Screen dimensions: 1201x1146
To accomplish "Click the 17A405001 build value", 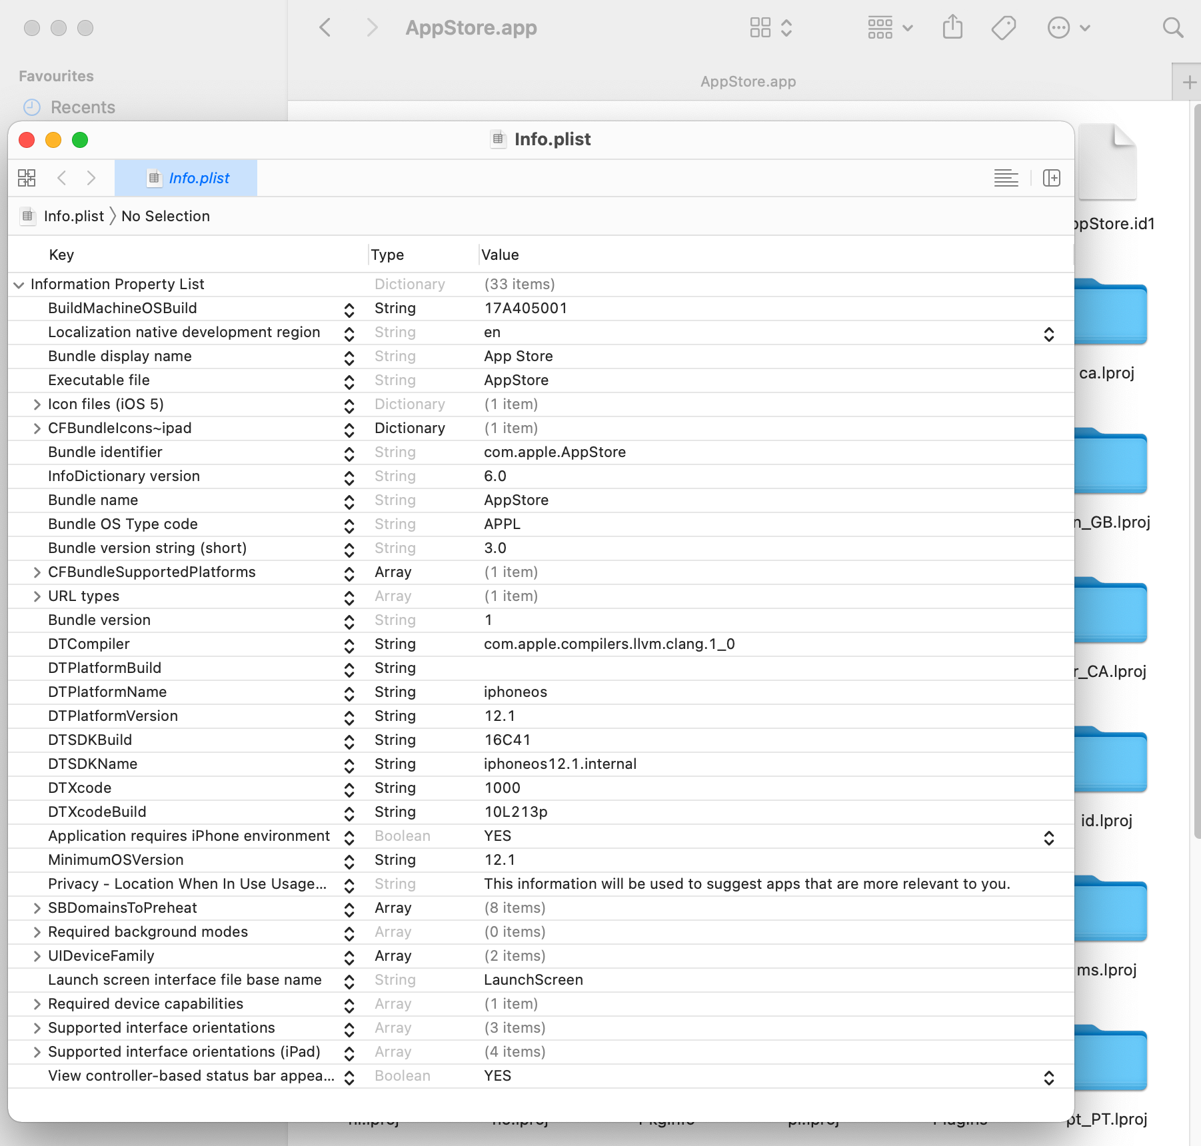I will (x=525, y=308).
